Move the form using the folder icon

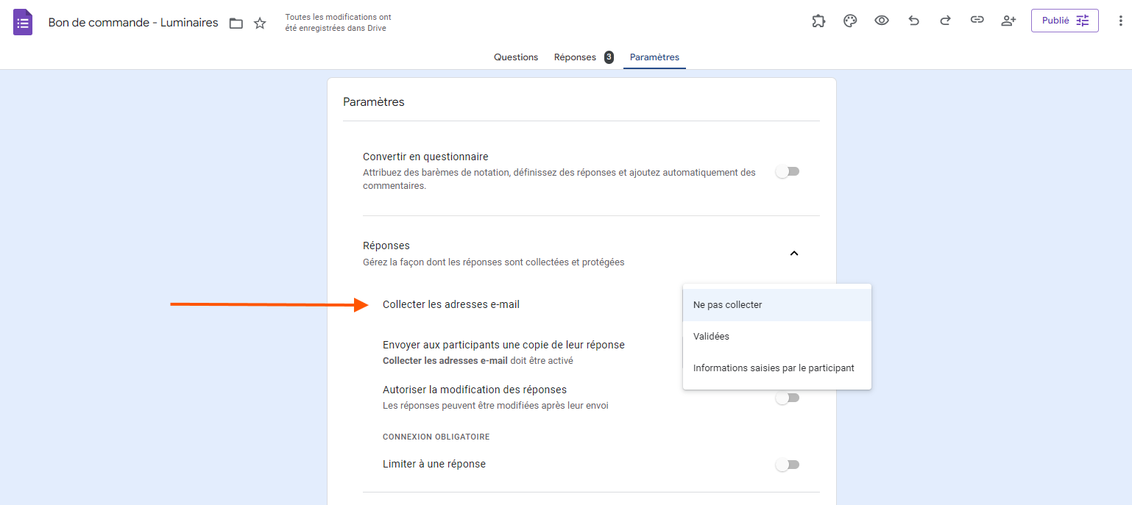coord(236,23)
